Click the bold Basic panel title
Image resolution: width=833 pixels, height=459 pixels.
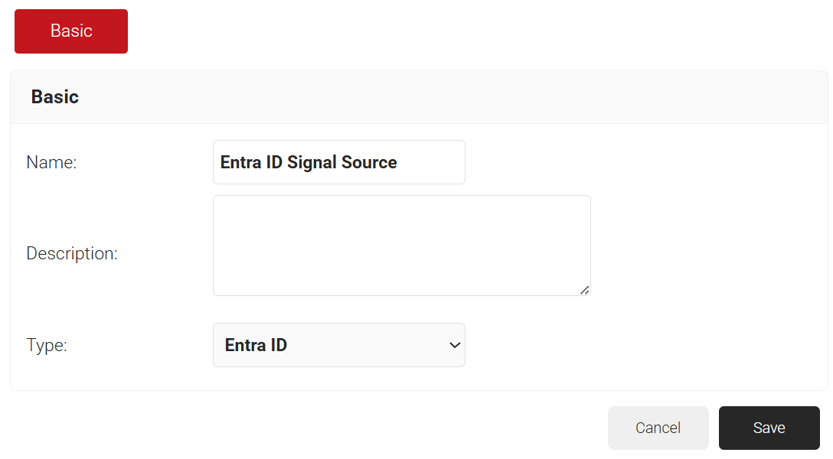pos(55,97)
